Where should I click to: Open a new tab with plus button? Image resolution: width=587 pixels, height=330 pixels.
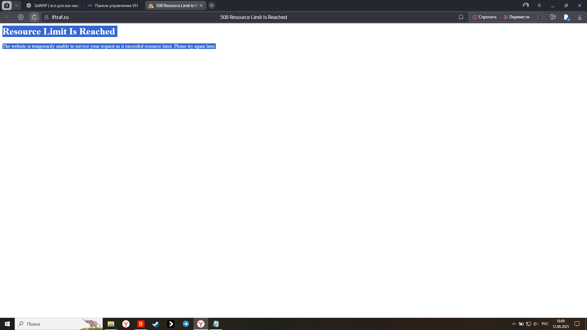[212, 5]
